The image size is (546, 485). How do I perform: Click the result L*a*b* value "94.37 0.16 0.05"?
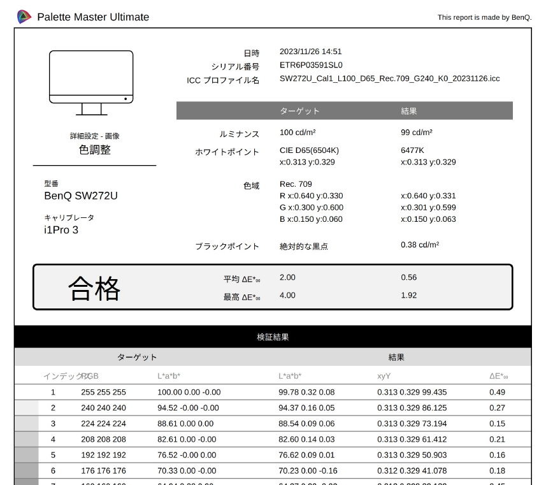click(x=306, y=408)
